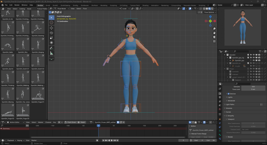Switch to the Sculpting workspace tab
Image resolution: width=267 pixels, height=145 pixels.
tap(113, 5)
